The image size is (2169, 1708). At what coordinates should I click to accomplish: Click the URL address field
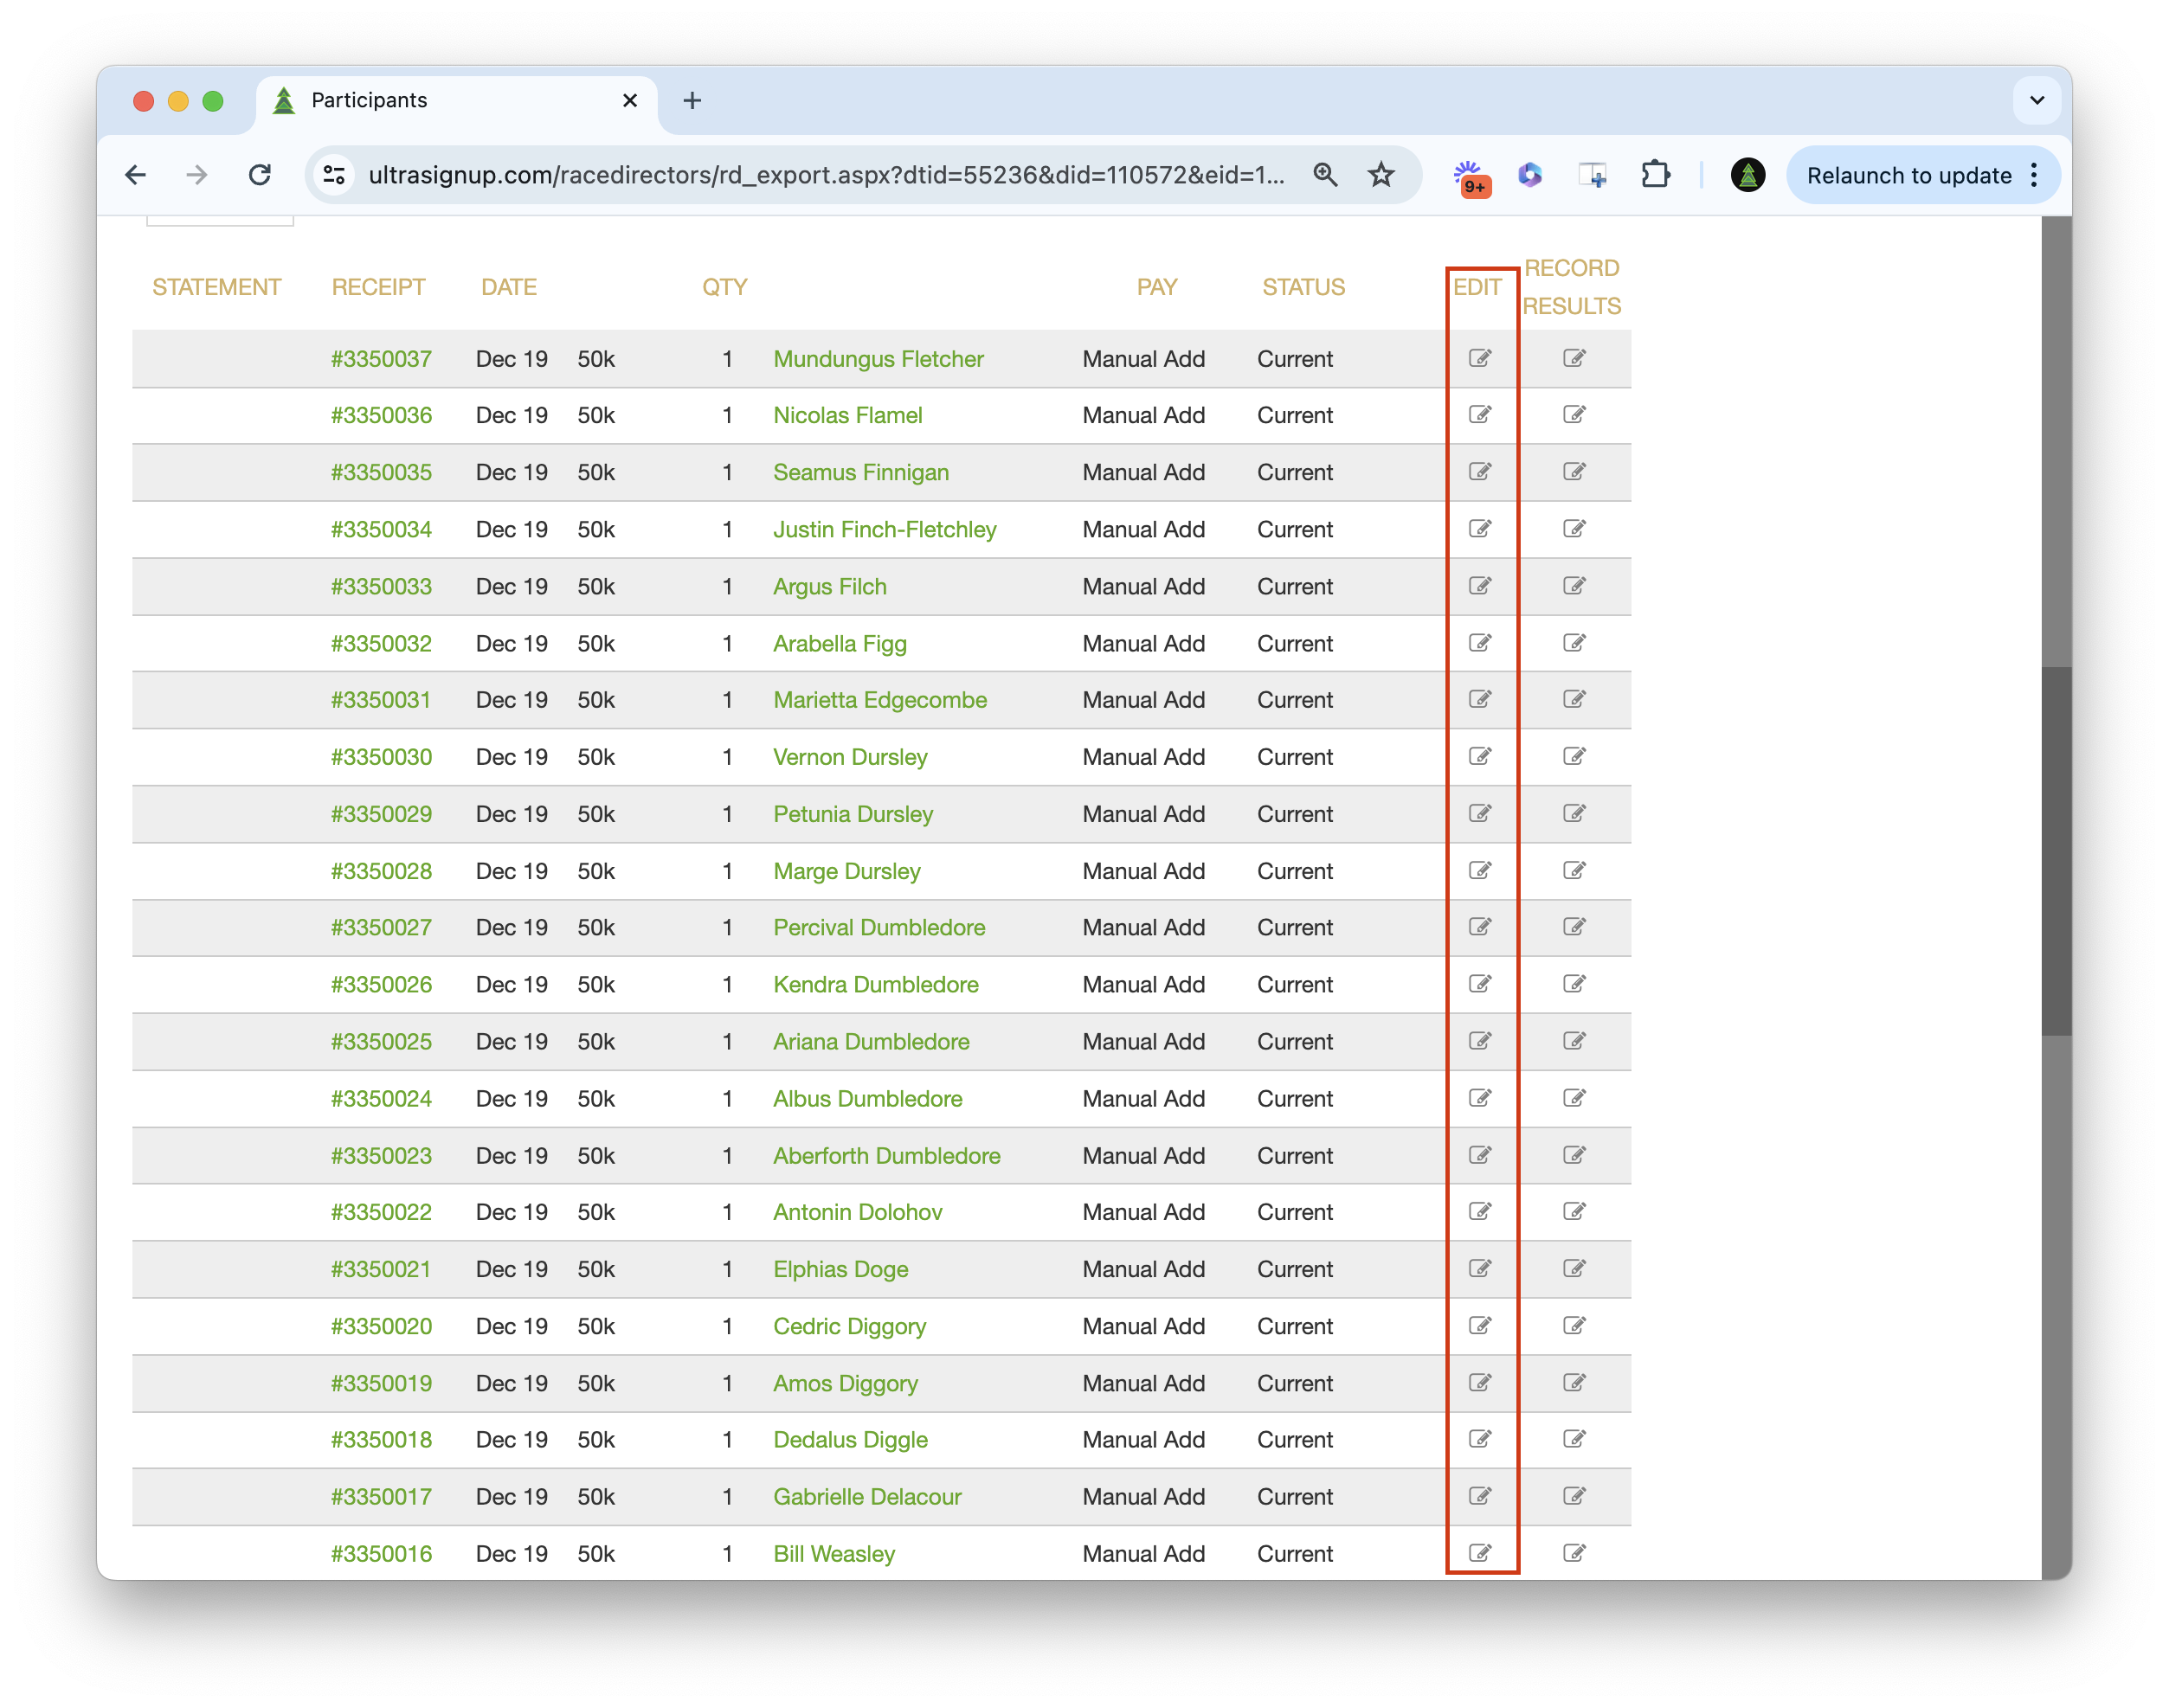tap(826, 175)
